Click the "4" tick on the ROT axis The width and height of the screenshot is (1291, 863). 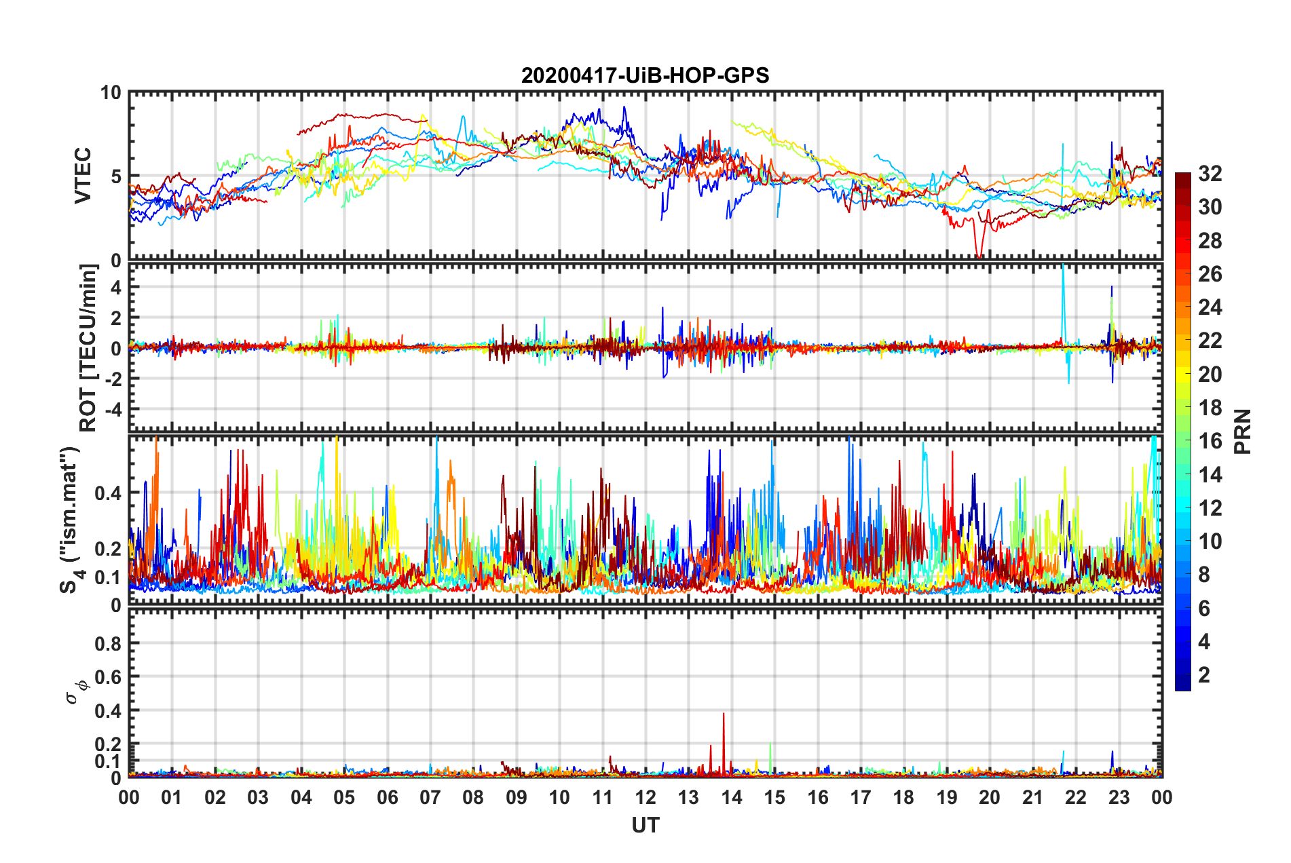115,288
